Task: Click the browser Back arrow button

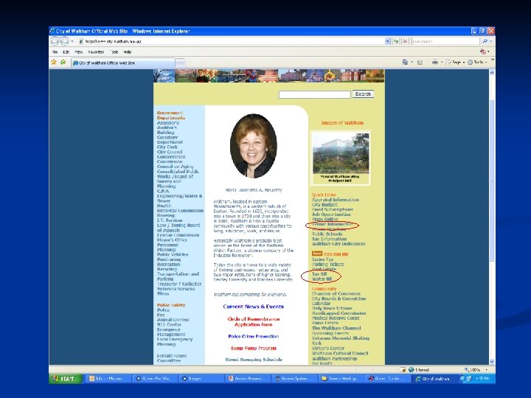Action: (x=55, y=41)
